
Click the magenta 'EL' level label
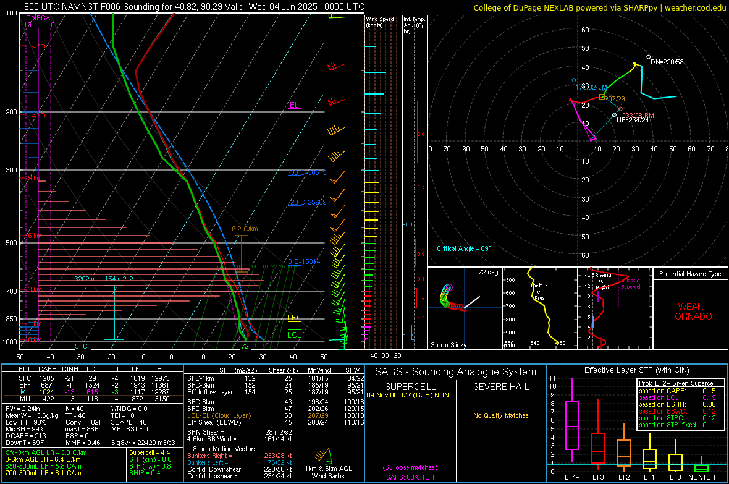[x=294, y=104]
